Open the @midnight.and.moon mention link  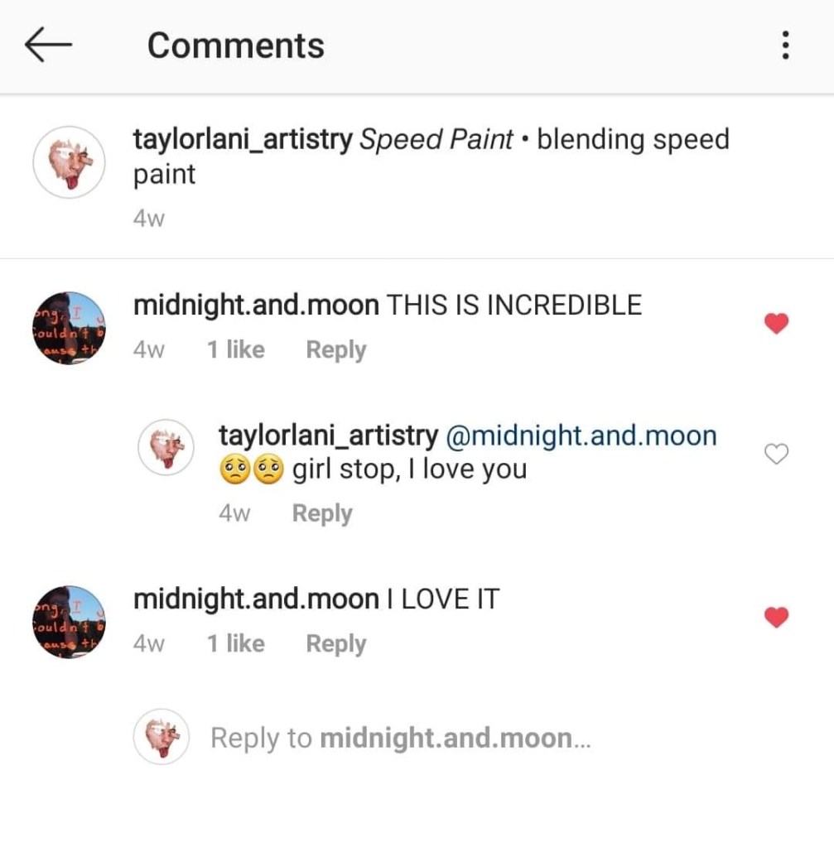(581, 435)
